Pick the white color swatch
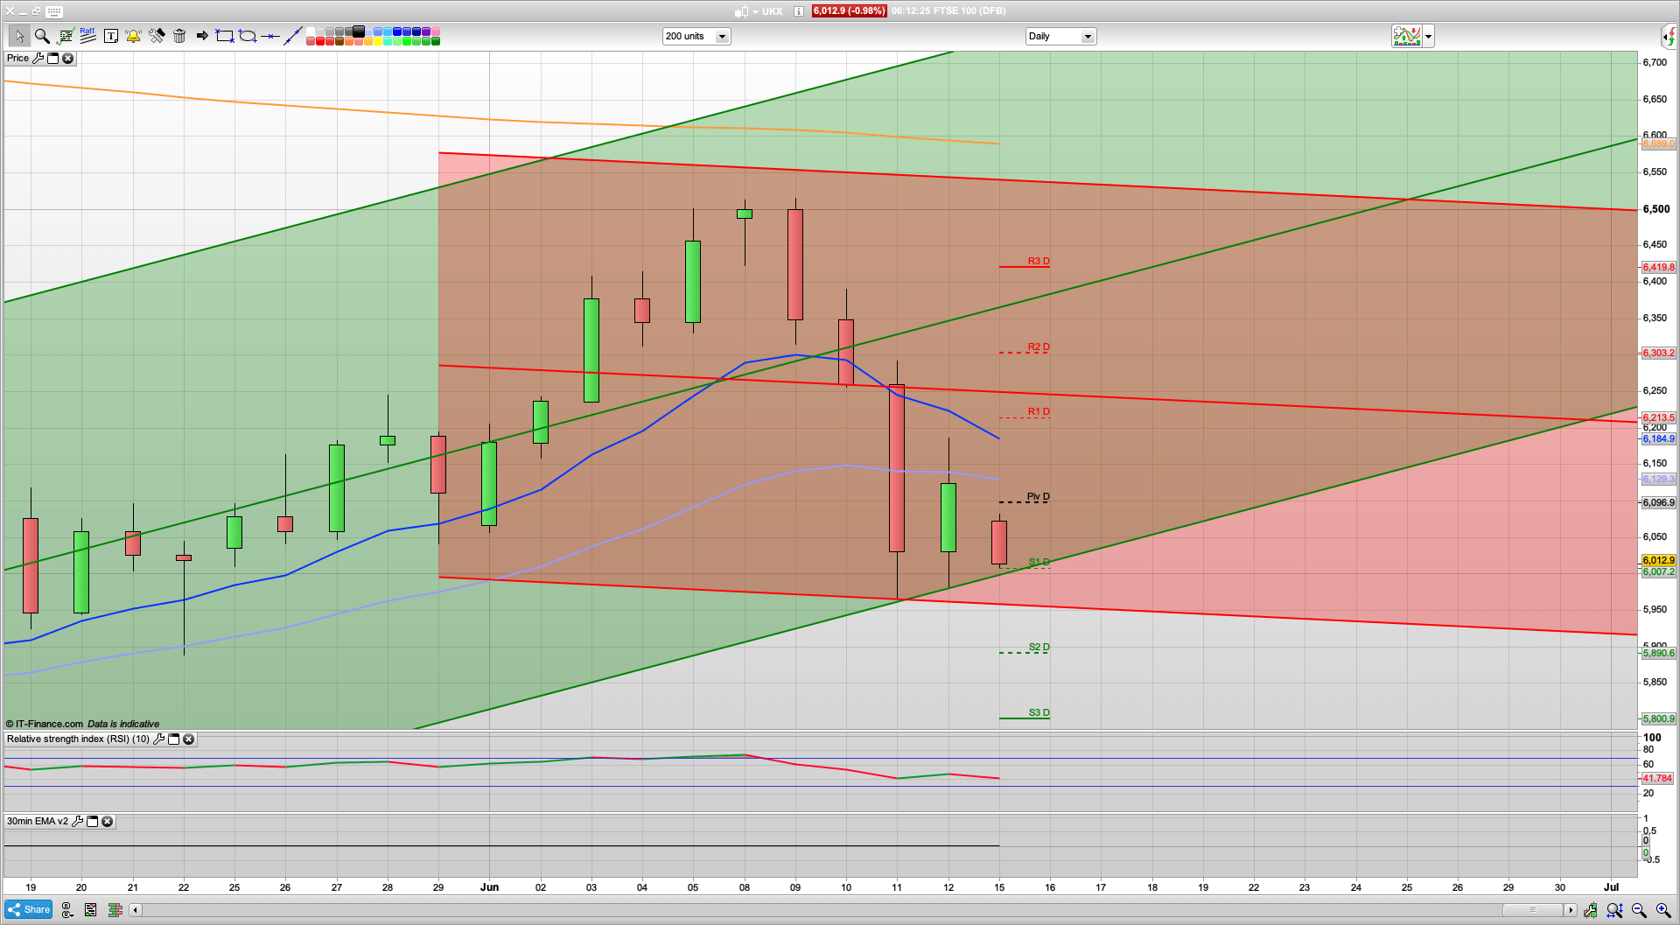The width and height of the screenshot is (1680, 925). (x=311, y=32)
